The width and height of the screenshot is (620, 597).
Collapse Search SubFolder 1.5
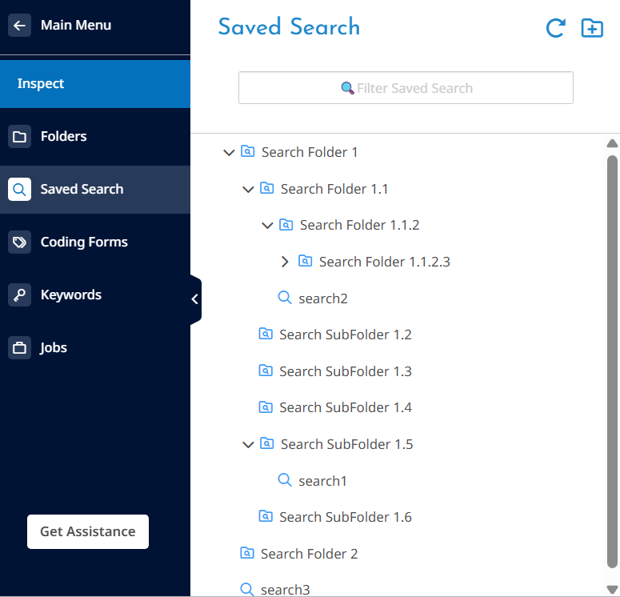click(248, 445)
